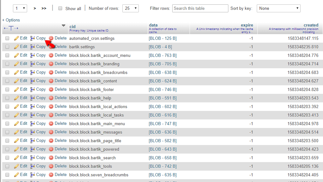Screen dimensions: 323x182
Task: Click the red Delete icon for block.block.bartik_footer
Action: (51, 89)
